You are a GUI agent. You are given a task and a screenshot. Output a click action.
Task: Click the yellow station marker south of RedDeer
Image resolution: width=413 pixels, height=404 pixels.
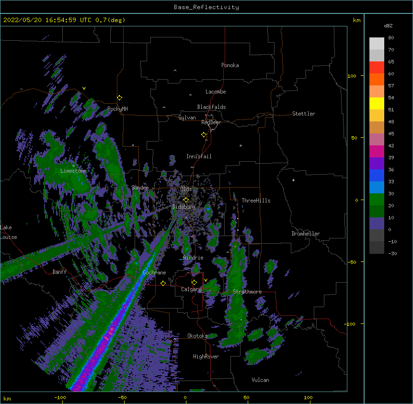point(204,135)
